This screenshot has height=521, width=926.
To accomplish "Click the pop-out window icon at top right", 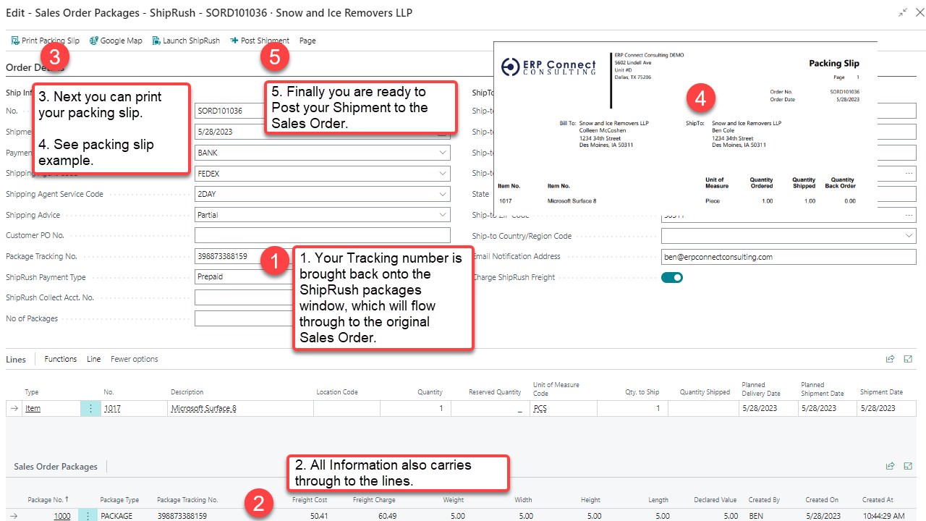I will tap(902, 13).
